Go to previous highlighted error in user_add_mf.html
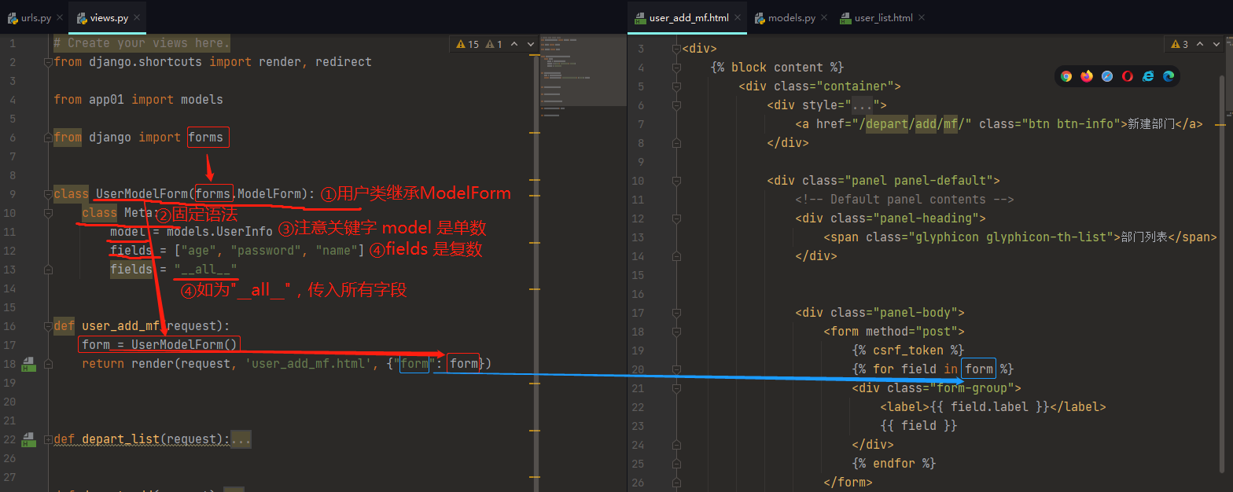 click(1201, 45)
